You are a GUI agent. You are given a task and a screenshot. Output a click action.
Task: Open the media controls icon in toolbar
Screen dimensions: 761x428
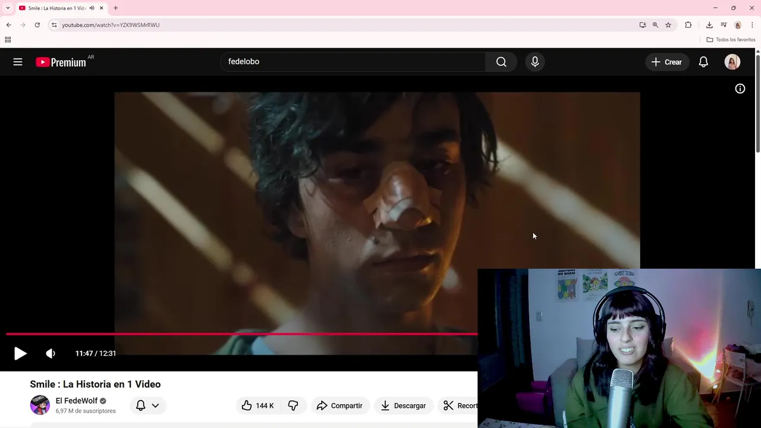724,25
